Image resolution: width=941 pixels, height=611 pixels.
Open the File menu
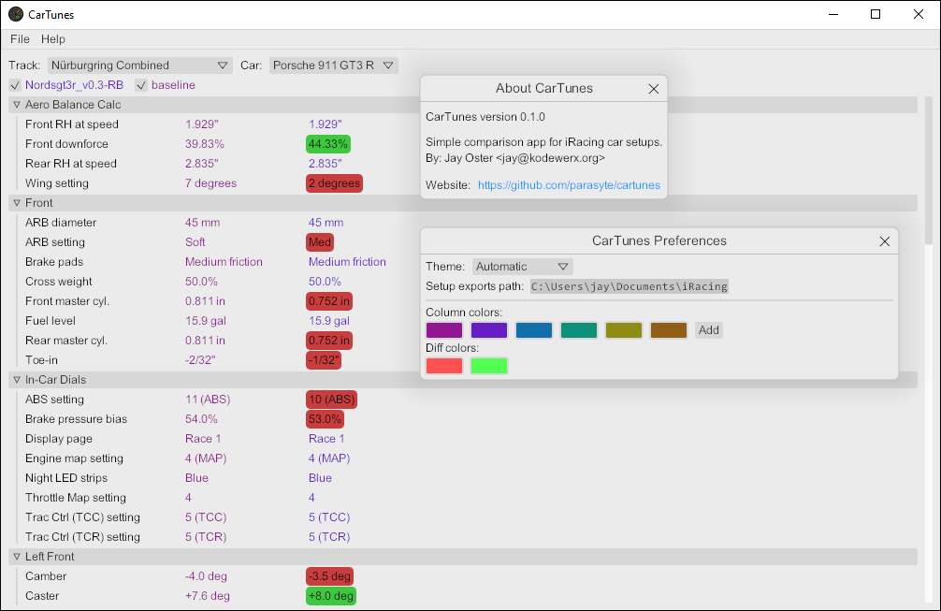tap(20, 39)
